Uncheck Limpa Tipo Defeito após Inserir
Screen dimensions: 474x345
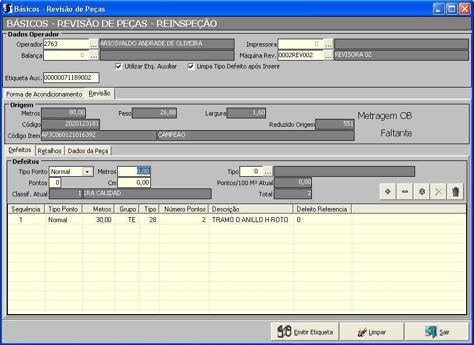[x=191, y=66]
